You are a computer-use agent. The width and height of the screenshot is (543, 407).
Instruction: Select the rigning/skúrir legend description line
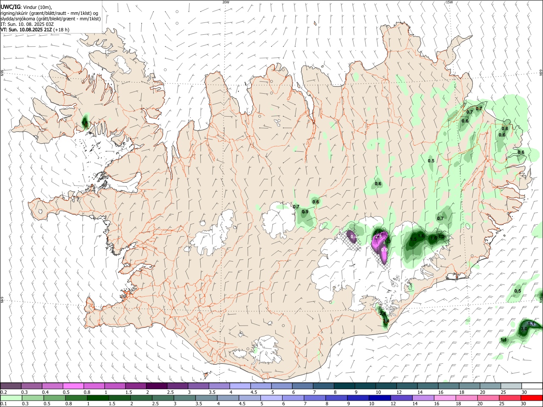[49, 13]
